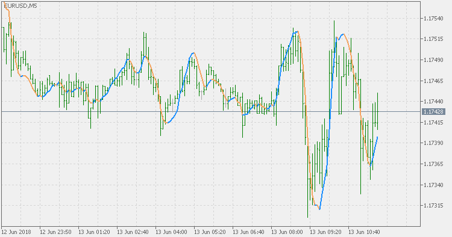Select the 13 Jun 08:00 time label
The height and width of the screenshot is (237, 452).
[x=287, y=232]
